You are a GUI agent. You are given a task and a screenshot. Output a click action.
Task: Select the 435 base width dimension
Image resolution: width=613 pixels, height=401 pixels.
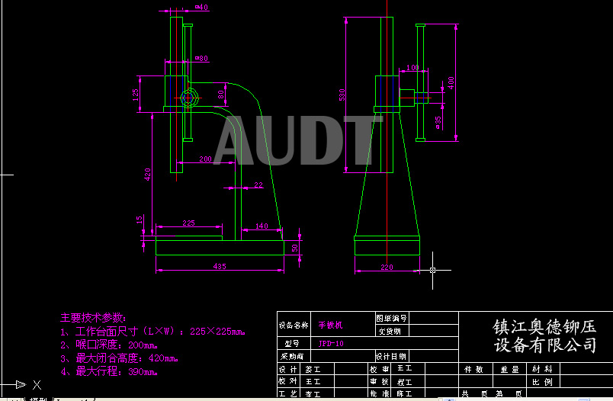click(220, 266)
